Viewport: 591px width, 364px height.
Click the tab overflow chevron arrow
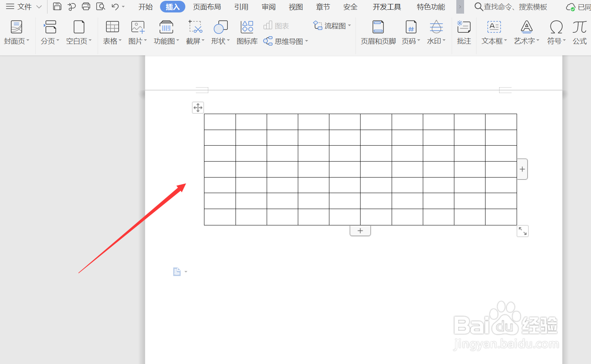pyautogui.click(x=460, y=7)
